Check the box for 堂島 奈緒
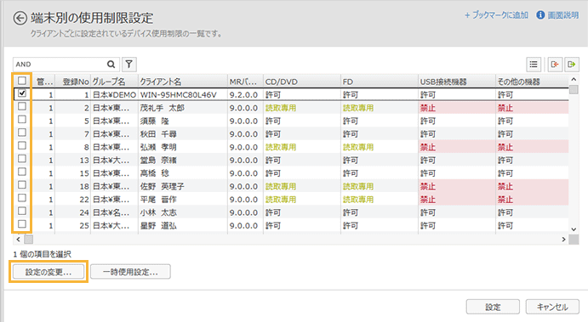This screenshot has width=588, height=322. pyautogui.click(x=22, y=159)
